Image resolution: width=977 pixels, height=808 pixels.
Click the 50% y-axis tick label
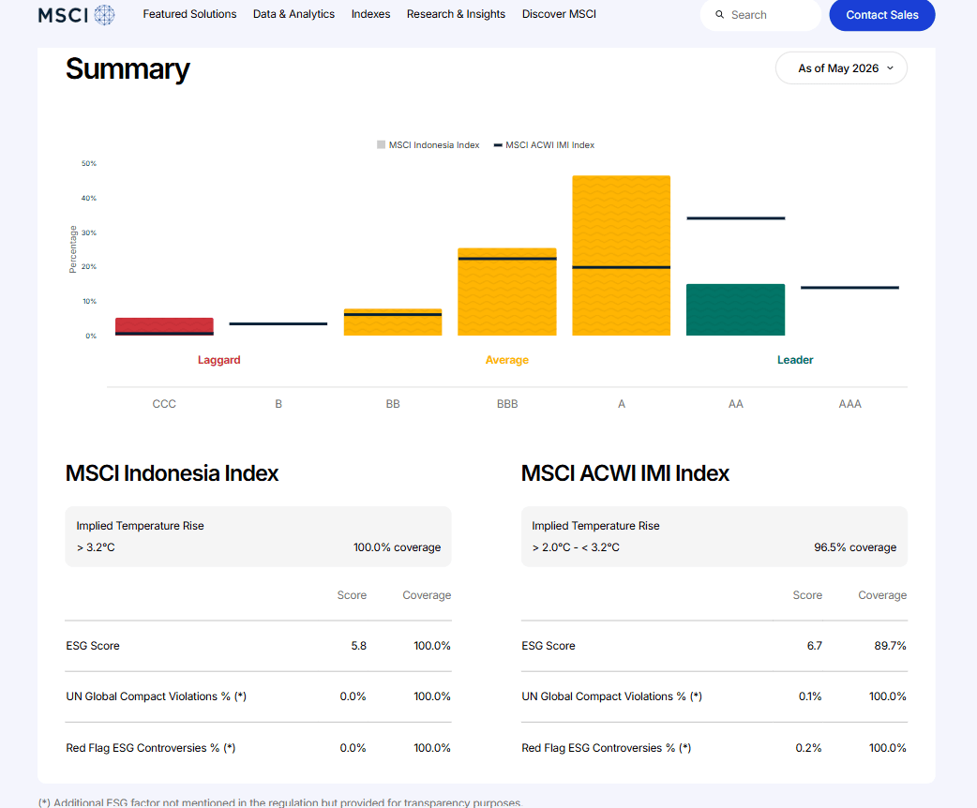[x=88, y=163]
